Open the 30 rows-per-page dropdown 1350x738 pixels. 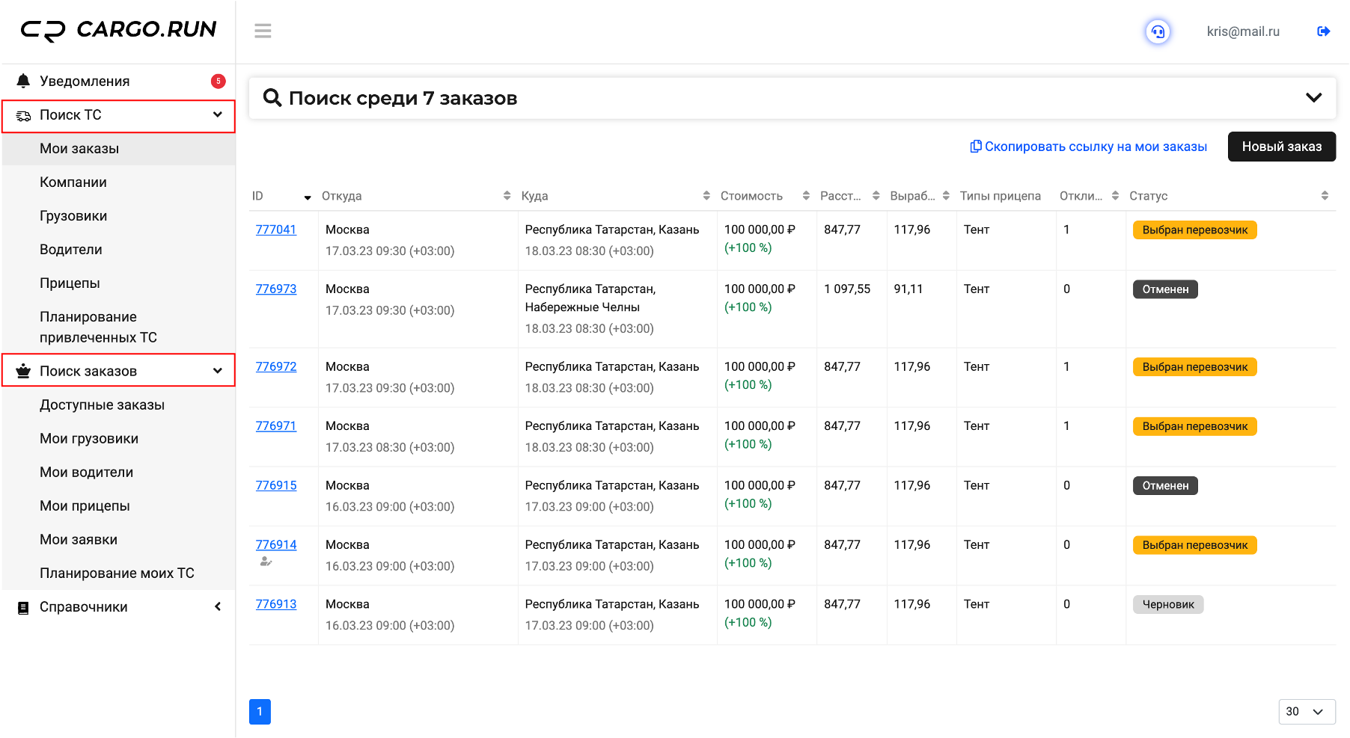click(1307, 712)
